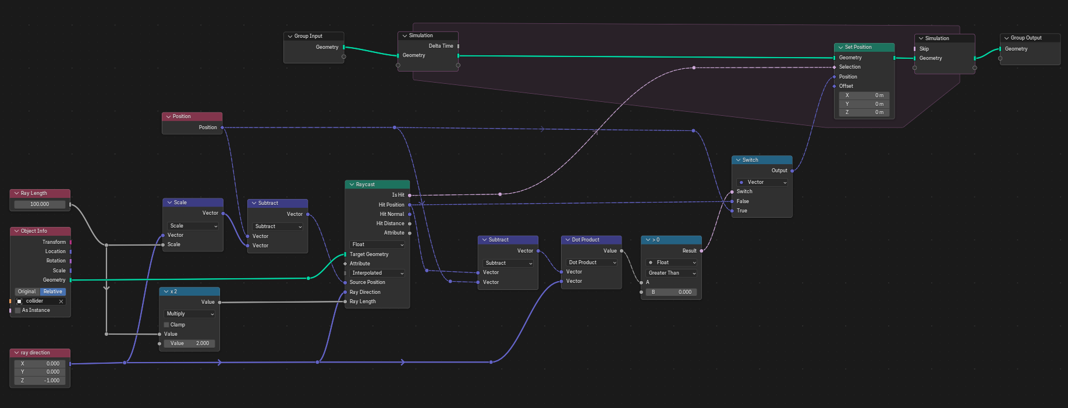Image resolution: width=1068 pixels, height=408 pixels.
Task: Collapse the x2 math node
Action: coord(166,292)
